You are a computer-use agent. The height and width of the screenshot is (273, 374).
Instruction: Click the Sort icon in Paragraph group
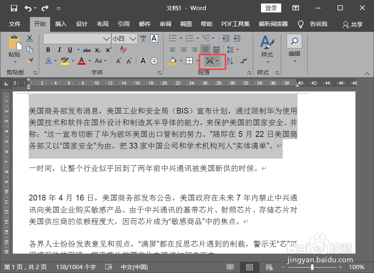coord(230,60)
